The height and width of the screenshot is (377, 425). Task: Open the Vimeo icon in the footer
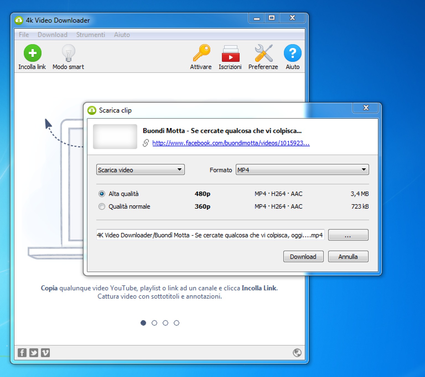[x=45, y=352]
